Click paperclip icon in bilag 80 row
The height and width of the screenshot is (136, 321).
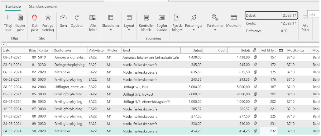click(255, 57)
